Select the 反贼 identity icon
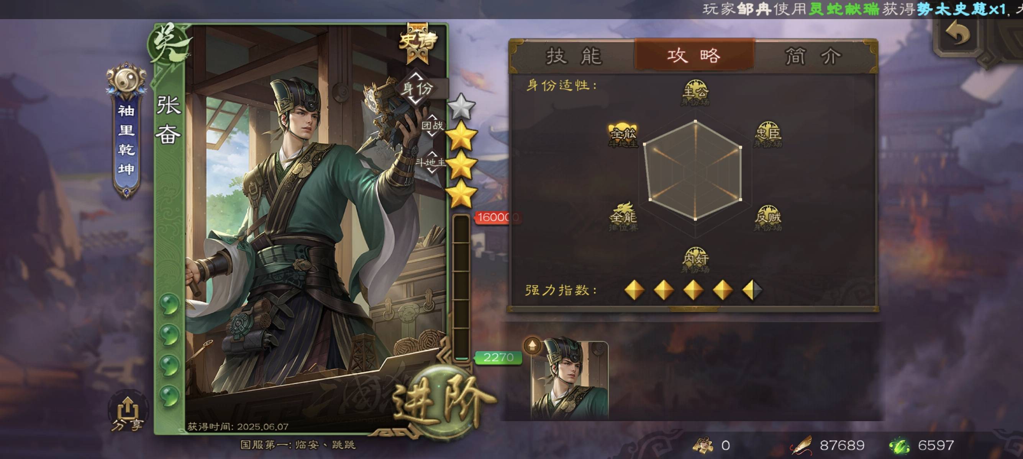This screenshot has width=1023, height=459. (x=768, y=218)
